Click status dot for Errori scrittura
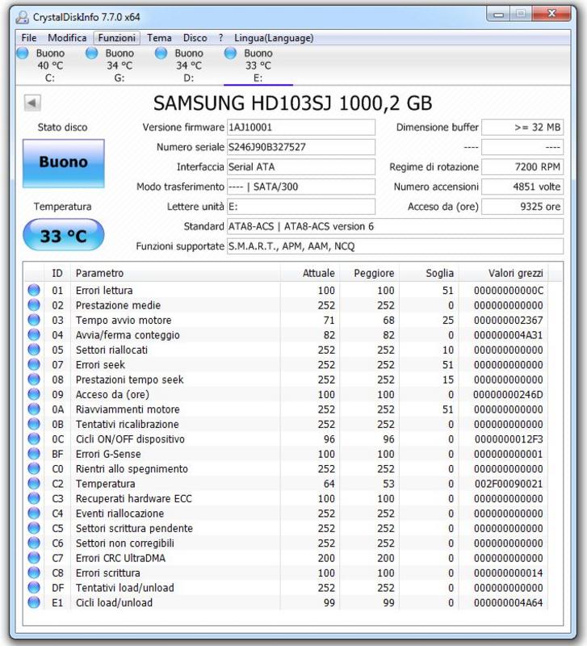This screenshot has width=587, height=646. [34, 573]
